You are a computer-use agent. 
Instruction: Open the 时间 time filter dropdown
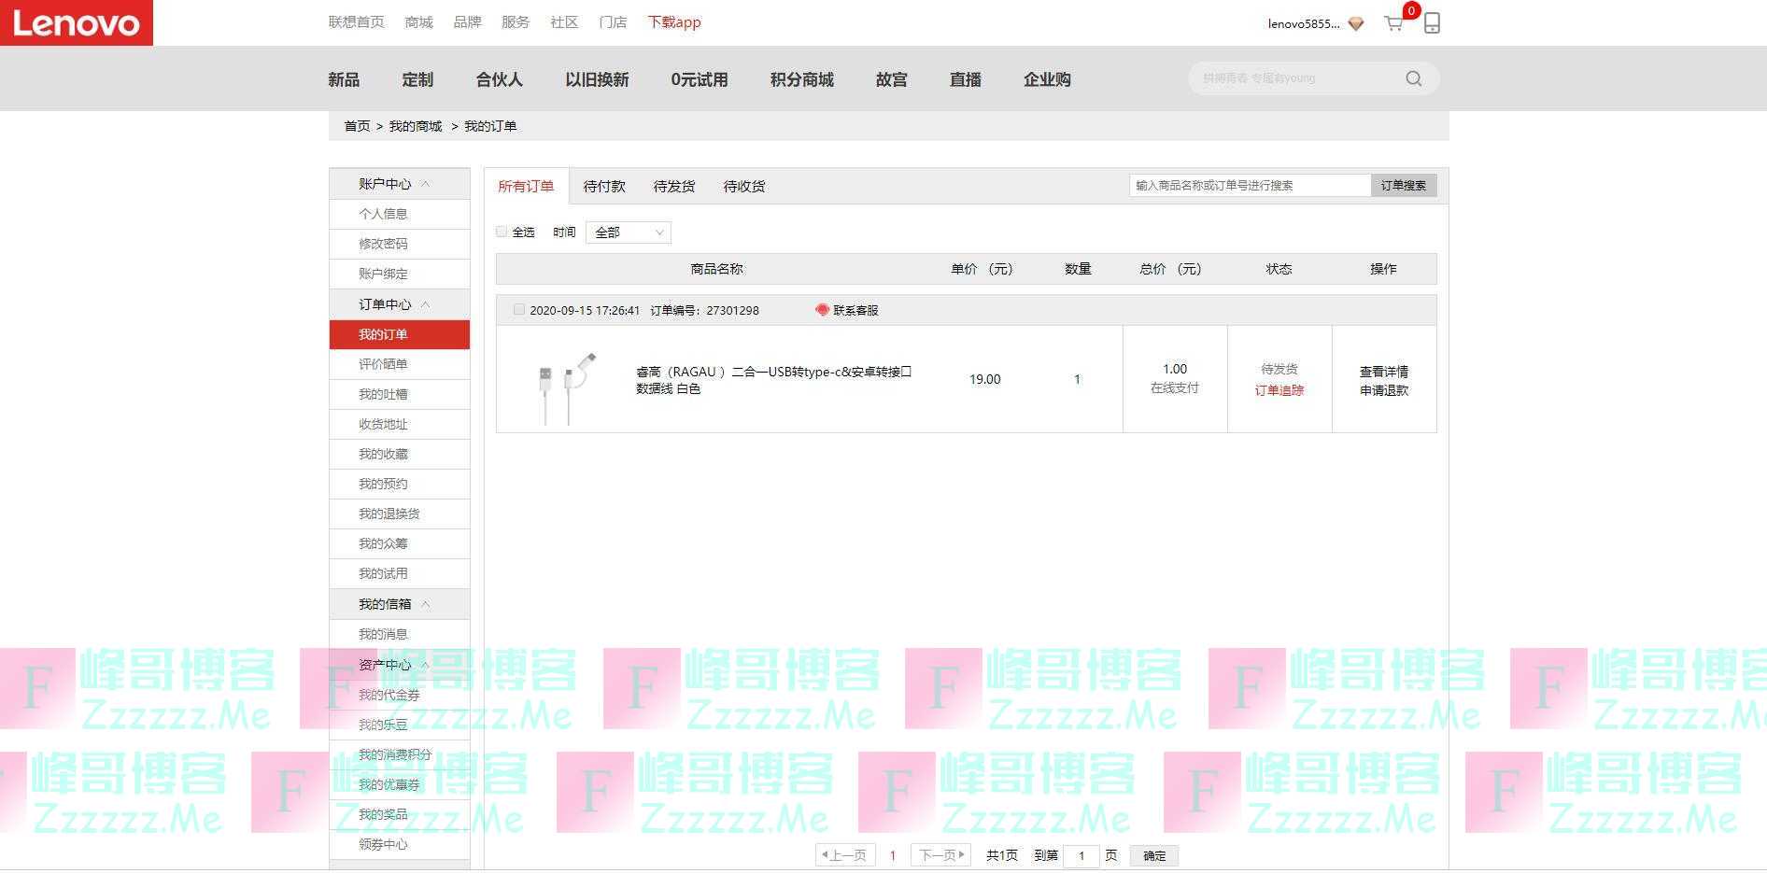click(x=628, y=232)
